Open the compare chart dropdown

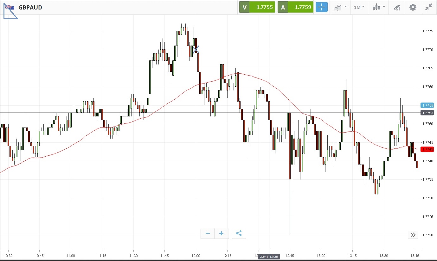340,7
